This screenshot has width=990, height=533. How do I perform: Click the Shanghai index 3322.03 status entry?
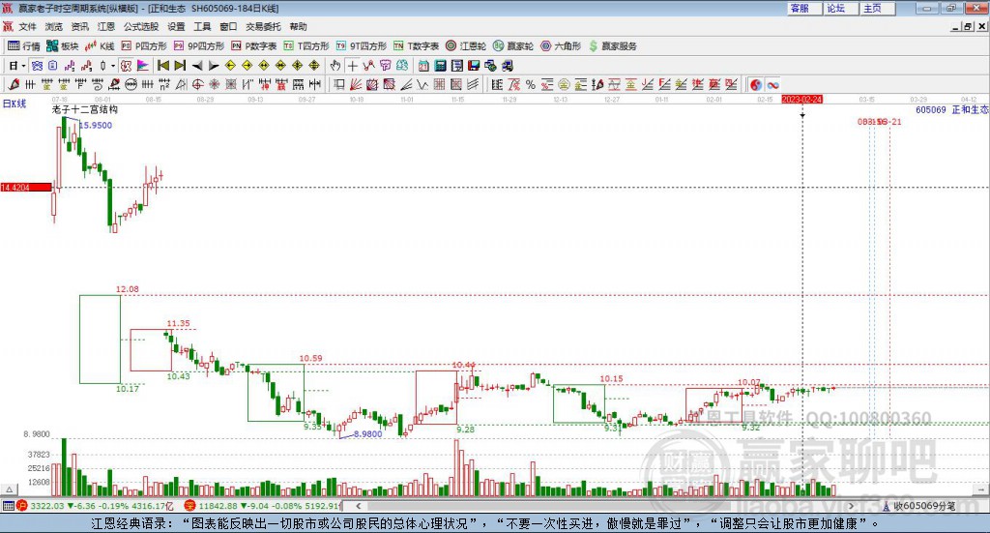click(x=95, y=506)
